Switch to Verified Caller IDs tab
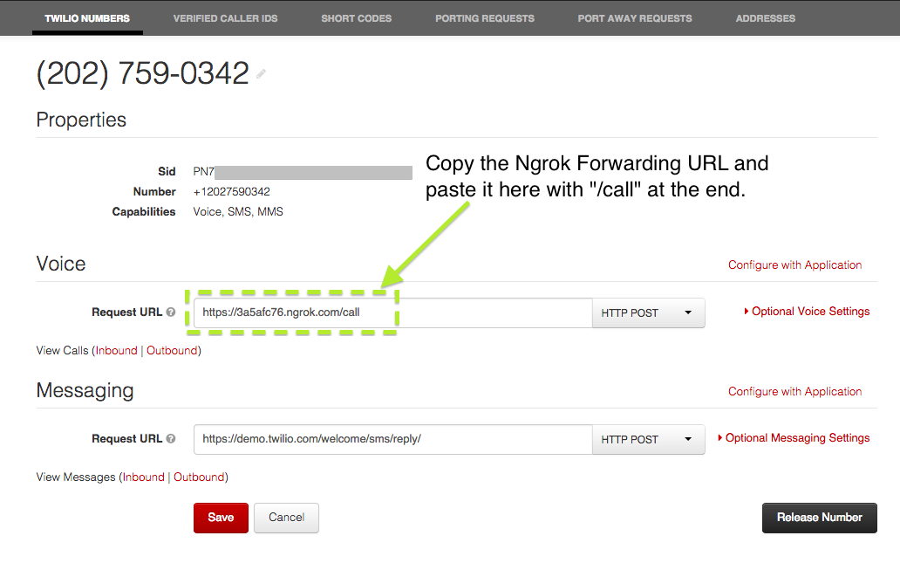The height and width of the screenshot is (563, 900). click(x=226, y=18)
